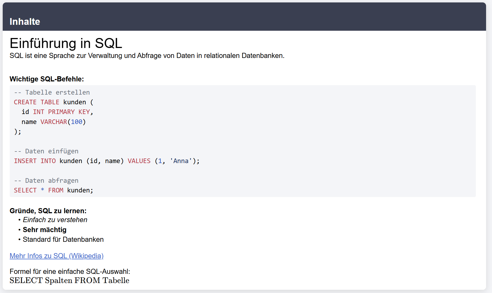The height and width of the screenshot is (293, 492).
Task: Click the comment -- Daten abfragen
Action: 46,181
